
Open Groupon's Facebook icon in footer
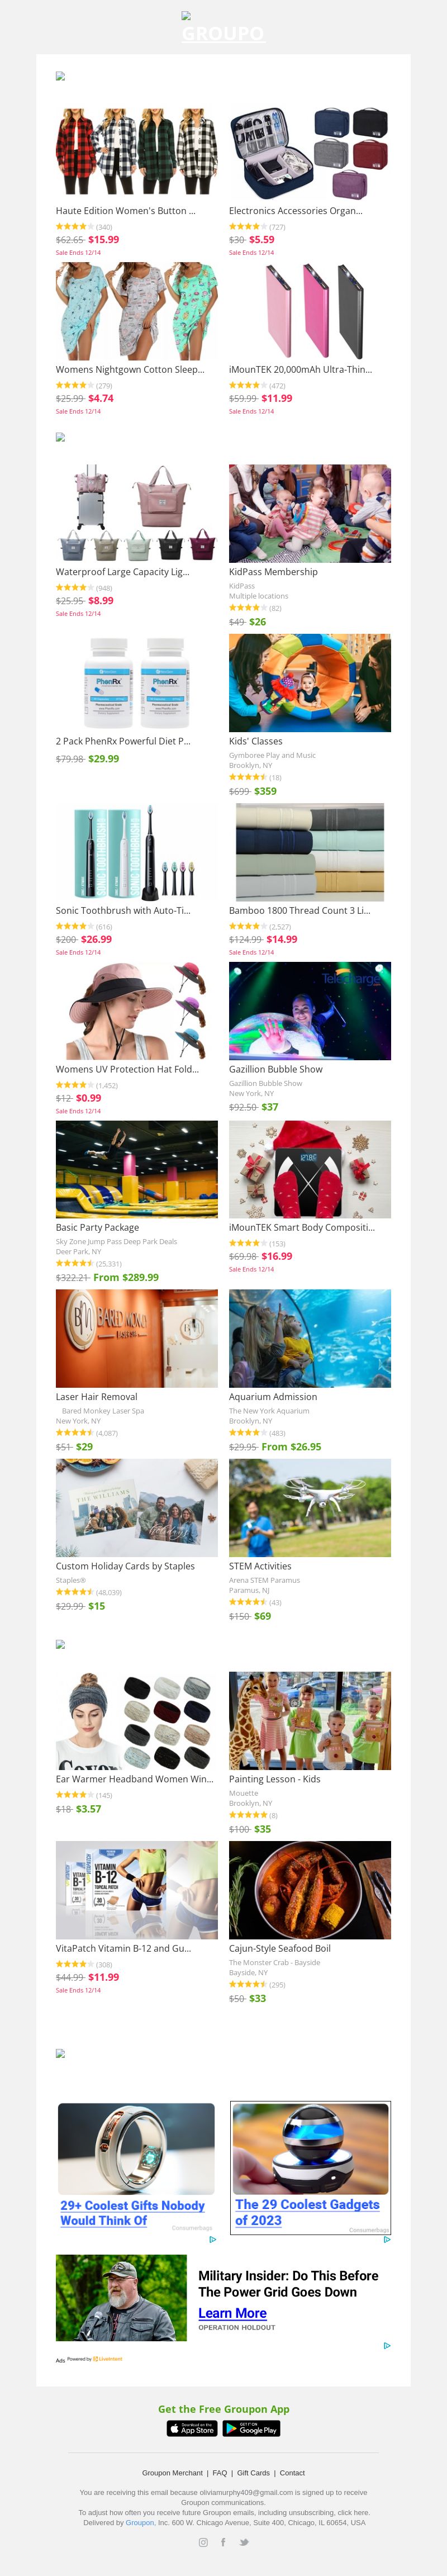point(222,2541)
